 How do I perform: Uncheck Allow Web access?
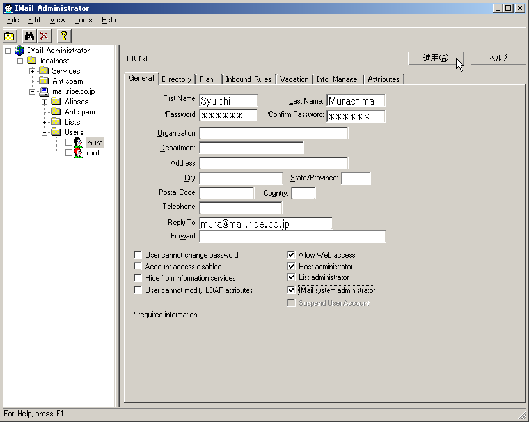pyautogui.click(x=291, y=254)
